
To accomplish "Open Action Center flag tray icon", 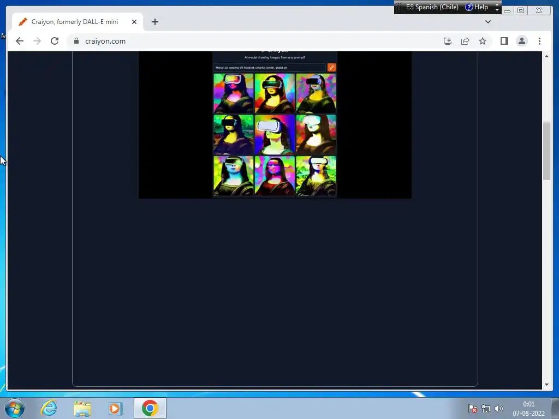I will [473, 409].
